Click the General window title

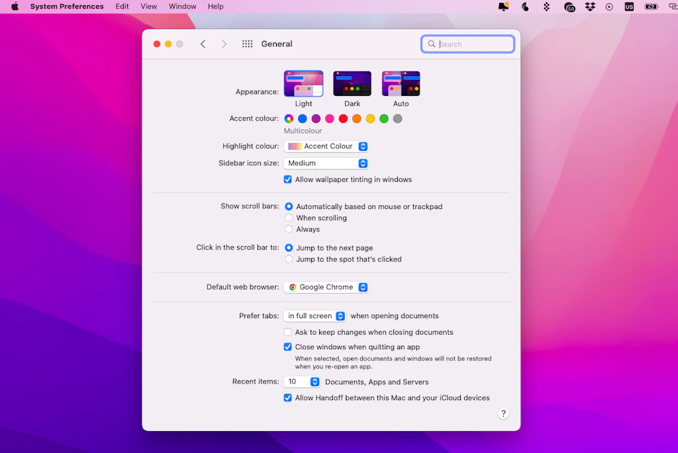click(277, 44)
